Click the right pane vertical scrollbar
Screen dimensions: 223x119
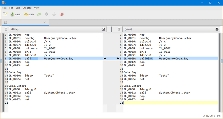click(x=219, y=72)
